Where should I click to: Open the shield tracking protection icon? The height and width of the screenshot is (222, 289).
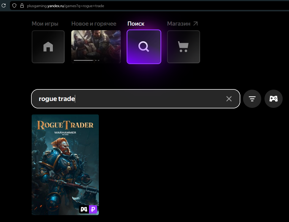15,6
